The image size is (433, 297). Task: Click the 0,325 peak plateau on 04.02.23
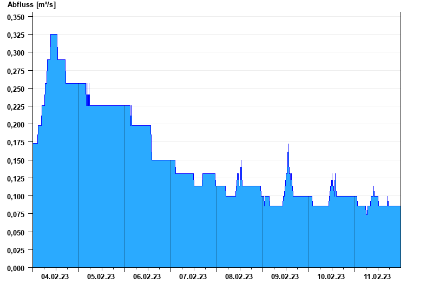click(x=54, y=35)
